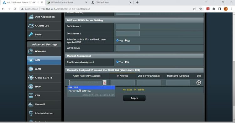Click the browser address bar URL
This screenshot has height=123, width=235.
click(x=65, y=9)
